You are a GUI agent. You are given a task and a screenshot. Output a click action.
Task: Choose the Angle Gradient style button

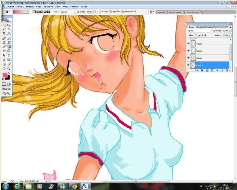41,12
